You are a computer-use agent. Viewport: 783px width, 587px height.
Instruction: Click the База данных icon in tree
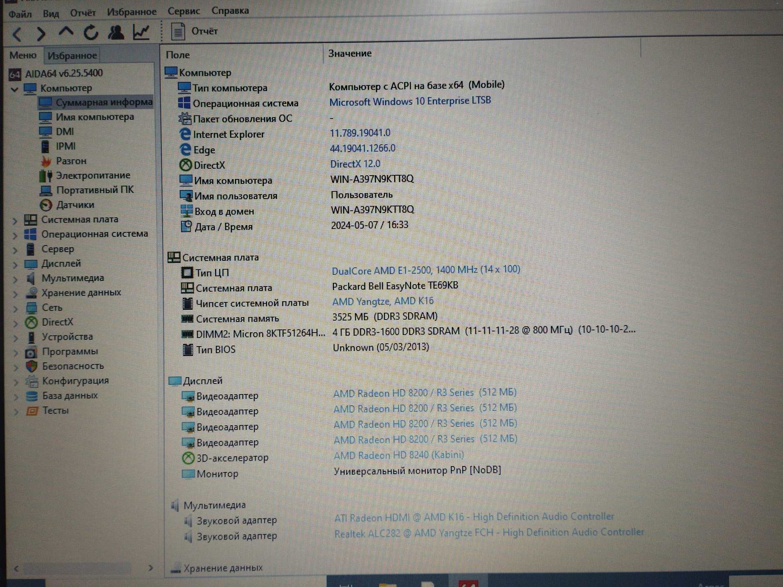pyautogui.click(x=31, y=396)
